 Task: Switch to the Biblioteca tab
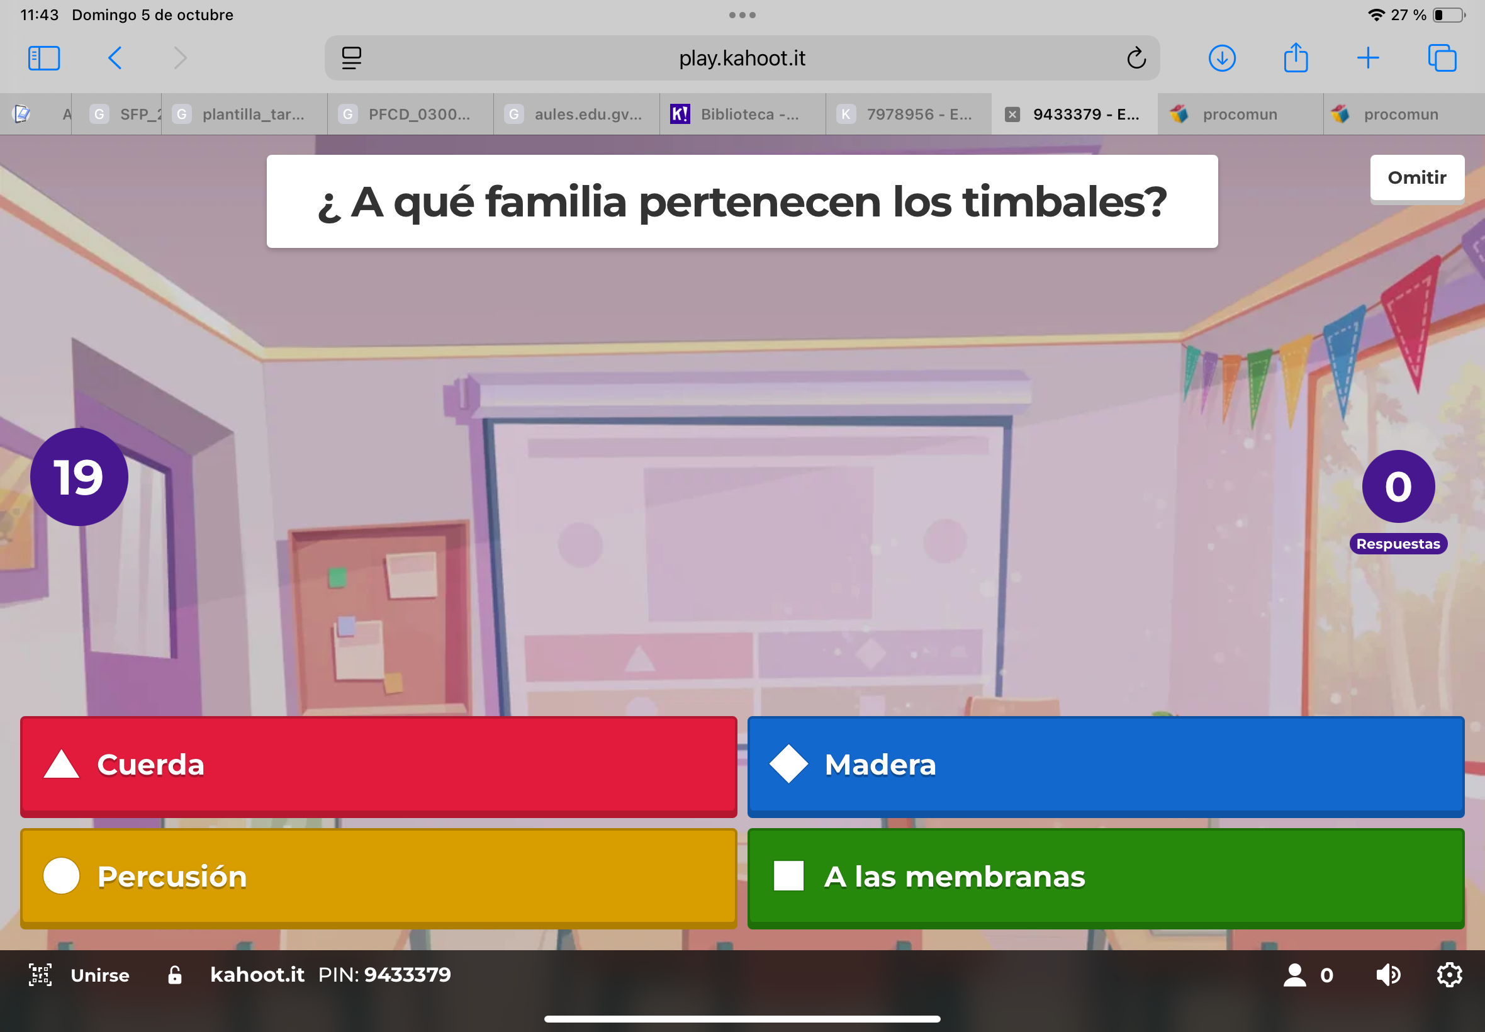[742, 115]
